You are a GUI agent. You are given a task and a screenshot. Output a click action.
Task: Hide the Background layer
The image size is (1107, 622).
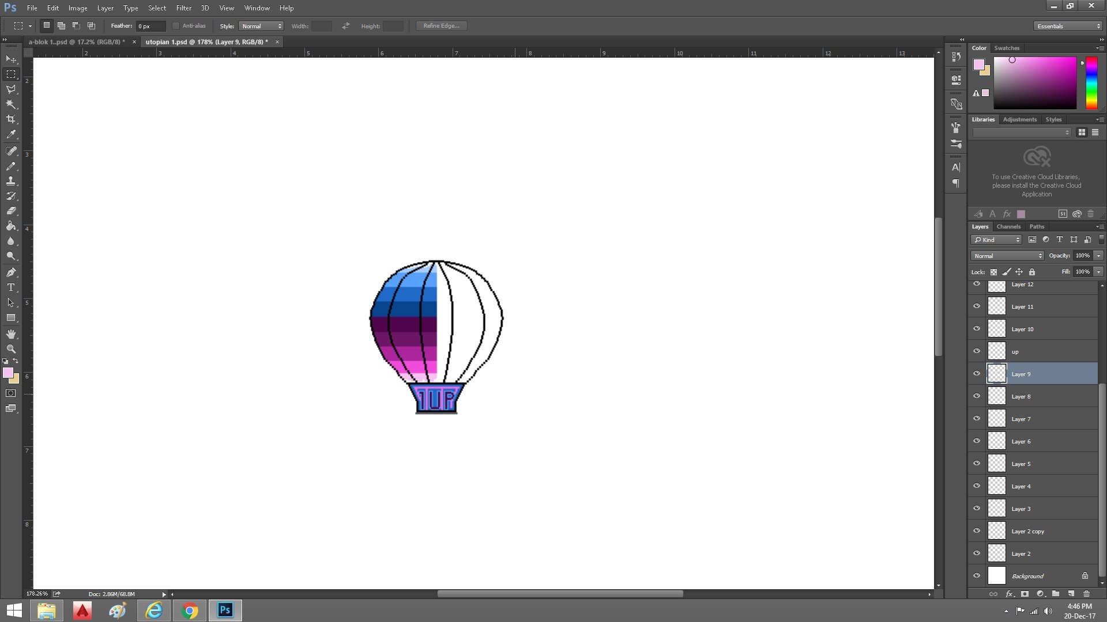[977, 576]
